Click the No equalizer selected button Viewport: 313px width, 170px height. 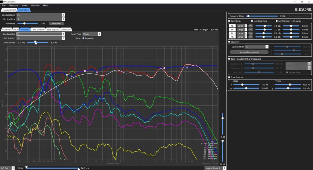249,52
